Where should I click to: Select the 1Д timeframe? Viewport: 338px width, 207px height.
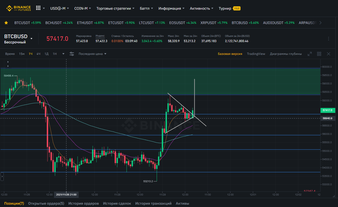[x=47, y=54]
